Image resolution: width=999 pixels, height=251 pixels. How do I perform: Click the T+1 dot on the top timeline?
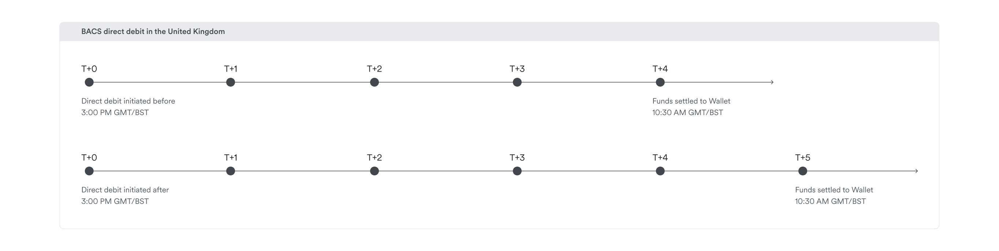231,82
